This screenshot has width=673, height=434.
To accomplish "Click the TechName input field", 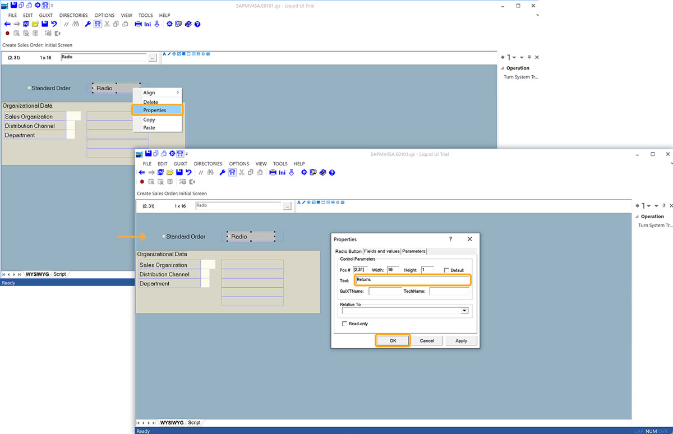I will (449, 291).
